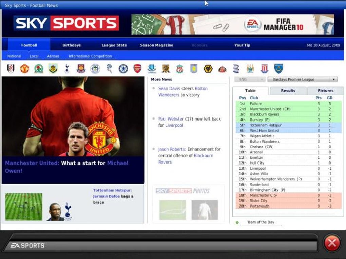Close the news screen with red X

332,243
